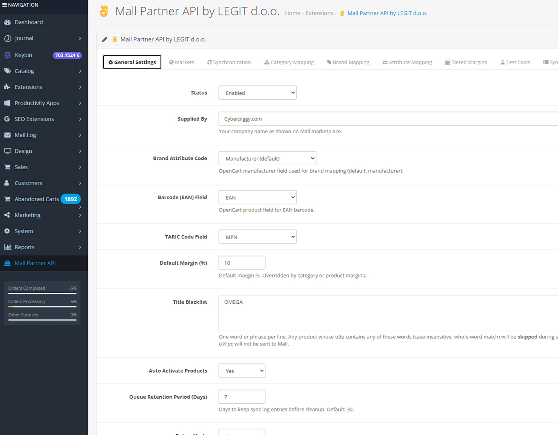Select the General Settings tab
The image size is (558, 435).
(x=132, y=62)
